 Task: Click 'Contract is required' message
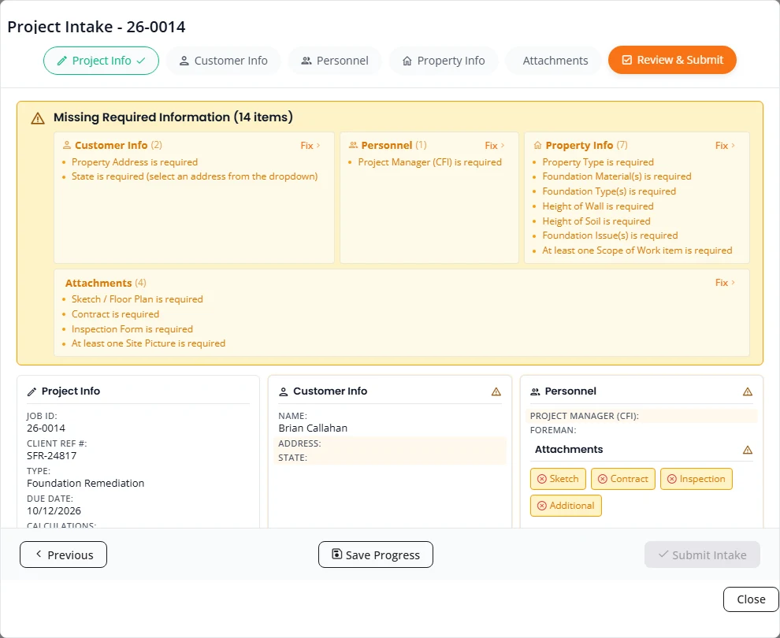click(115, 314)
